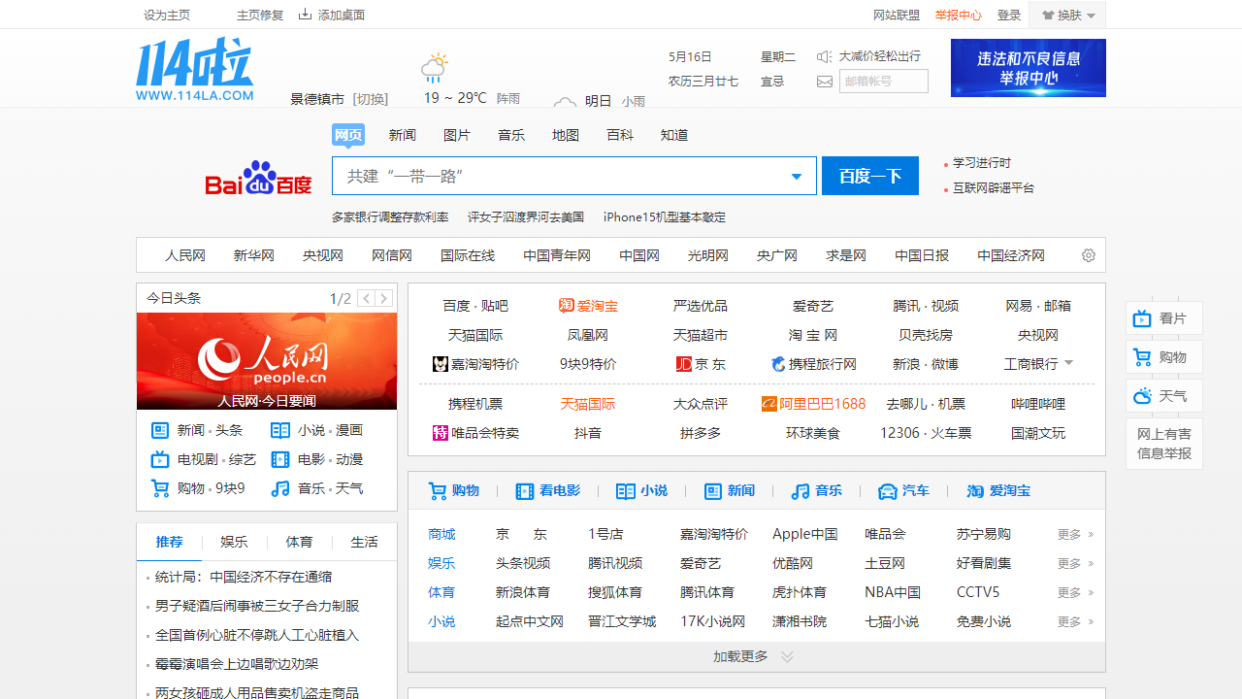The width and height of the screenshot is (1242, 699).
Task: Open 人民网 headline banner image
Action: 267,361
